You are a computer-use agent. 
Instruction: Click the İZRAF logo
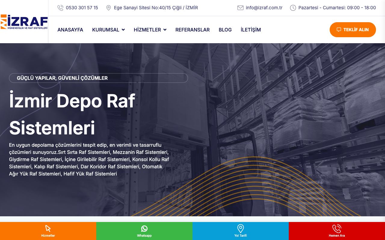(24, 22)
